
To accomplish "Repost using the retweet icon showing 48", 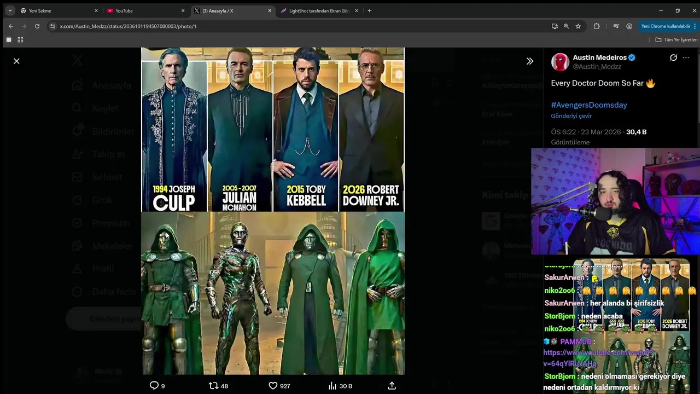I will click(219, 386).
